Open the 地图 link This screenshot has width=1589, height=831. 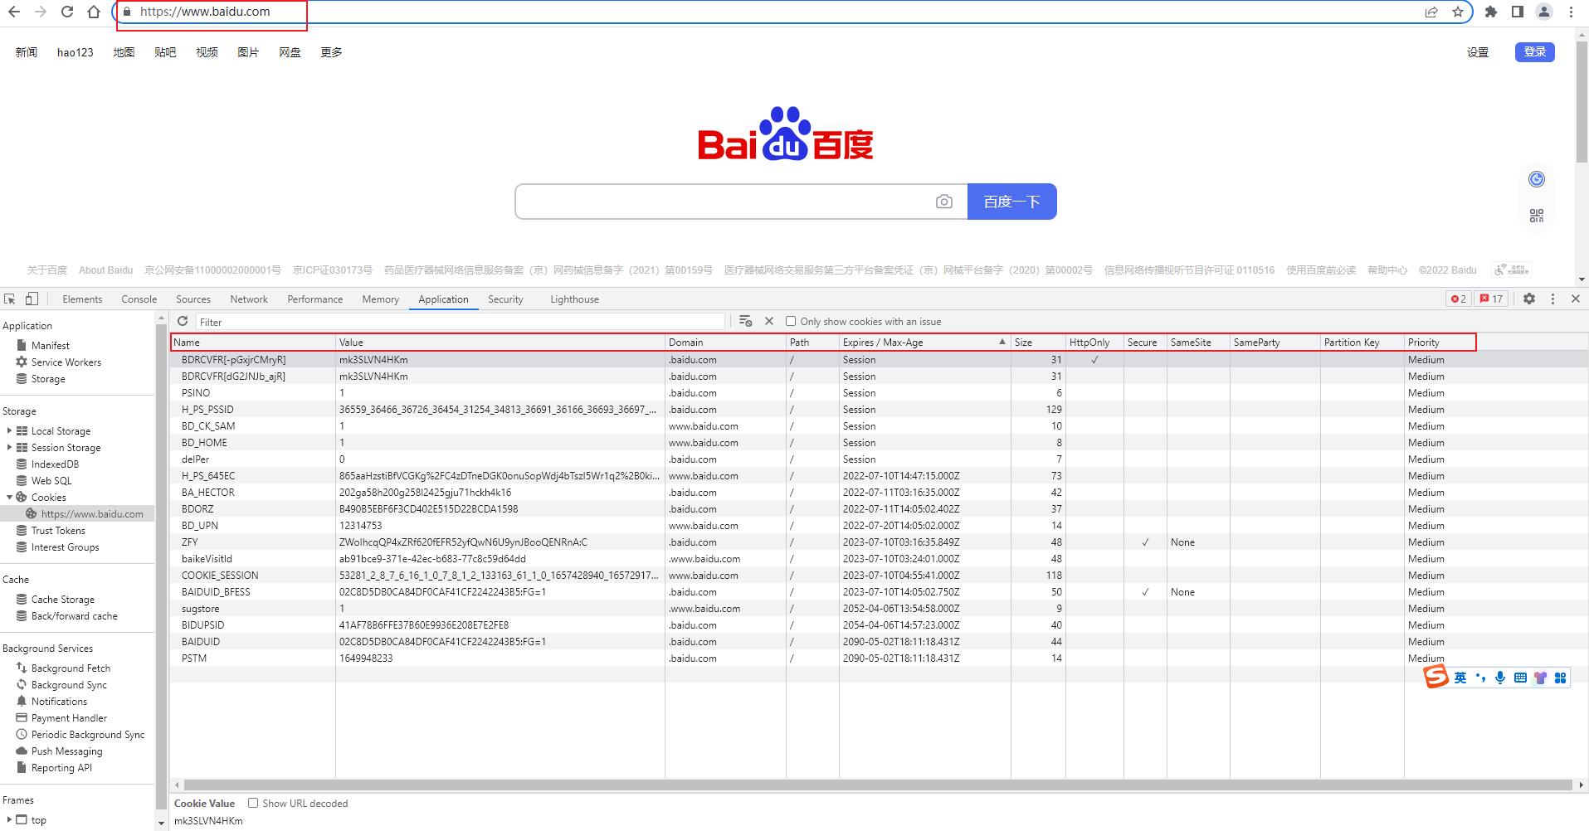click(x=124, y=52)
